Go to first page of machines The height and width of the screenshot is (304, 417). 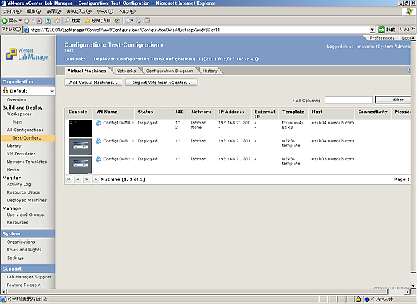[x=69, y=179]
